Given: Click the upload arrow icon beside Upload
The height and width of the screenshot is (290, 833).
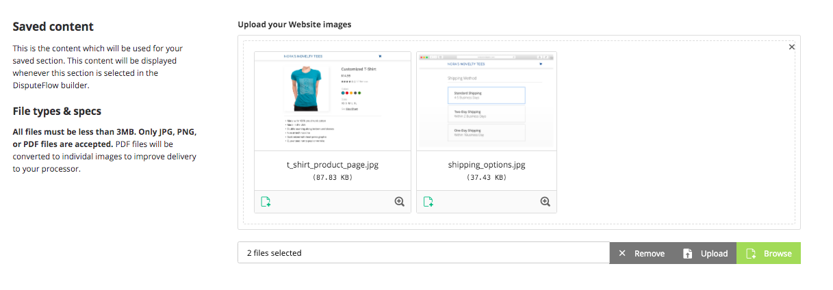Looking at the screenshot, I should (x=688, y=254).
